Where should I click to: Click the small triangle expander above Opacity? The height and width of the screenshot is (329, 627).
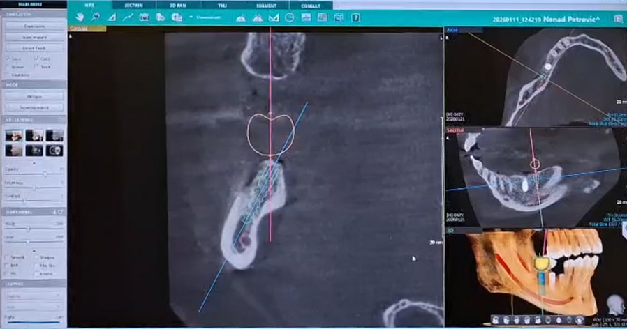tap(34, 163)
